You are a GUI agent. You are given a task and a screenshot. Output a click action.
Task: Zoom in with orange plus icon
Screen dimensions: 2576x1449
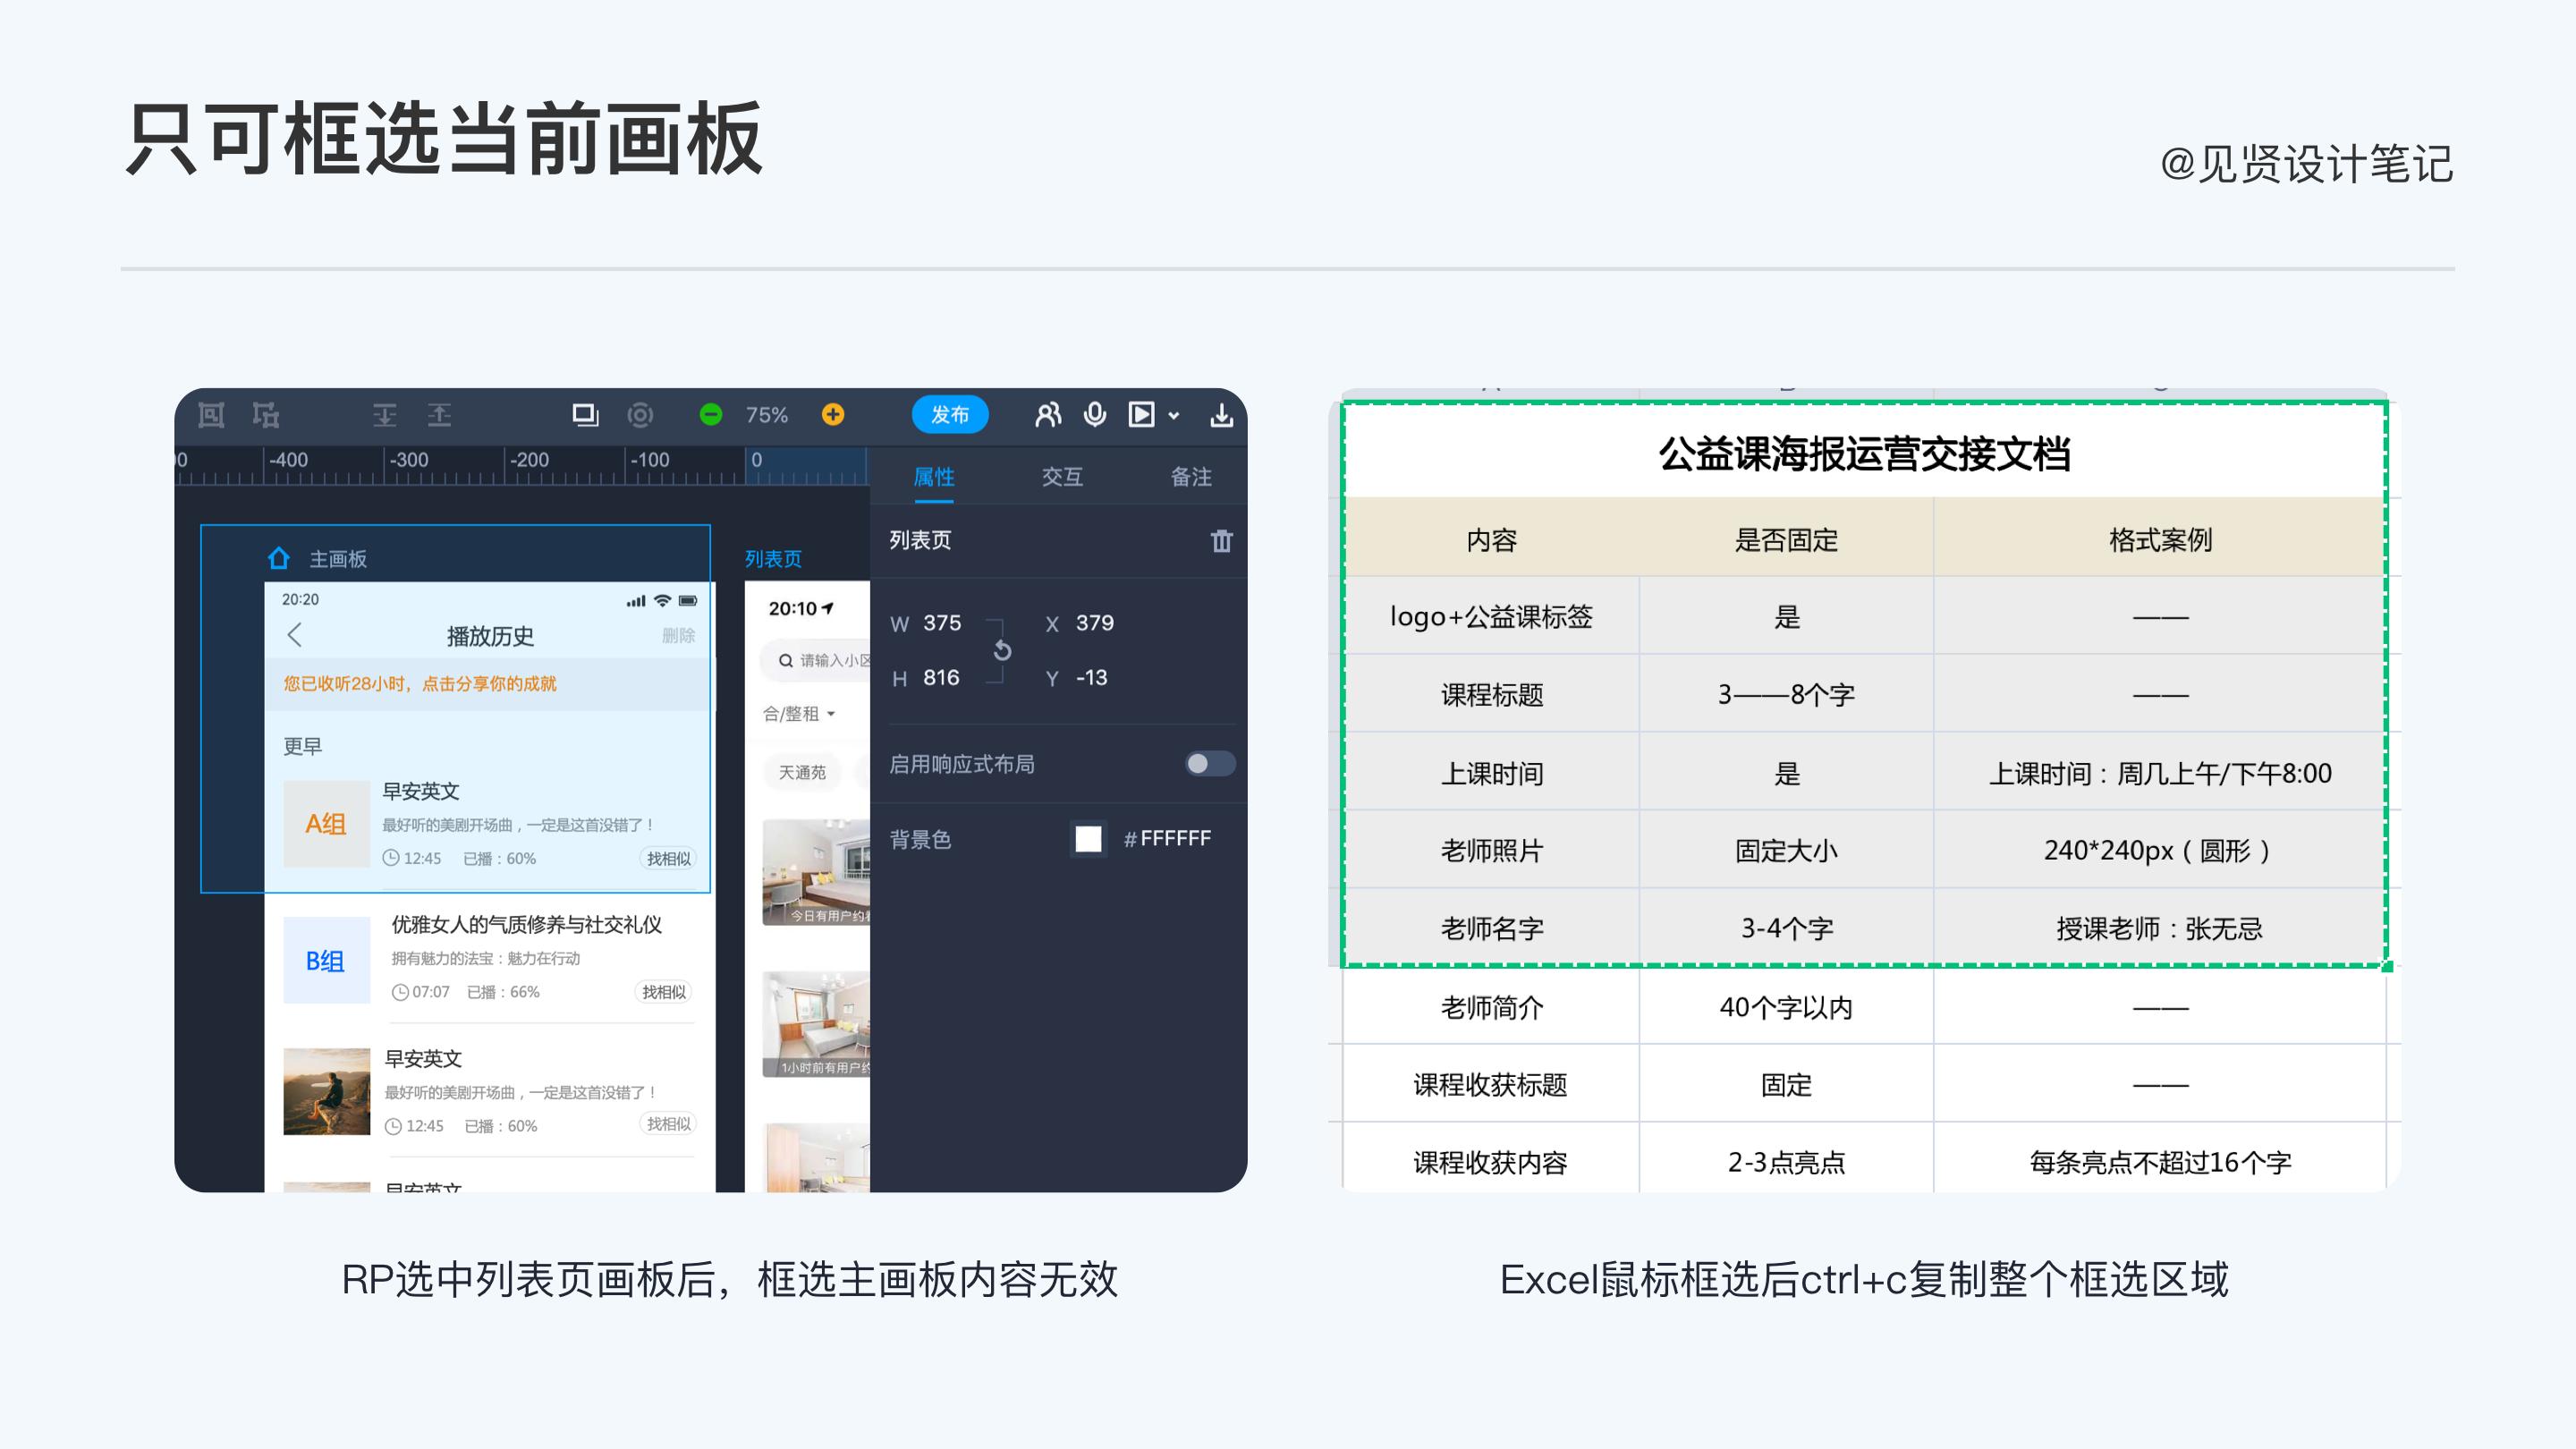coord(833,414)
